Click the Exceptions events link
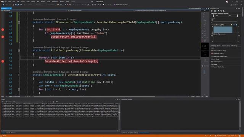This screenshot has height=137, width=244. [x=218, y=54]
